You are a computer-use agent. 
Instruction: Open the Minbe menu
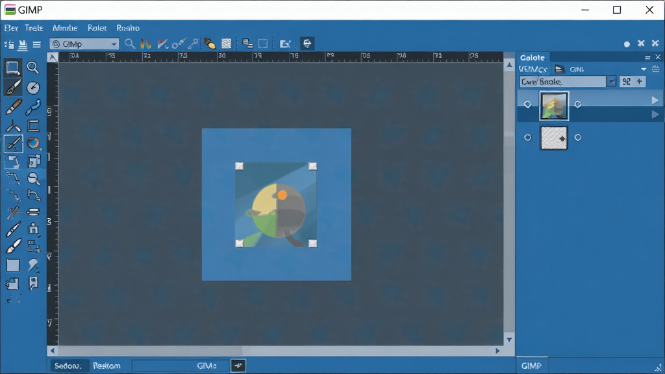65,28
